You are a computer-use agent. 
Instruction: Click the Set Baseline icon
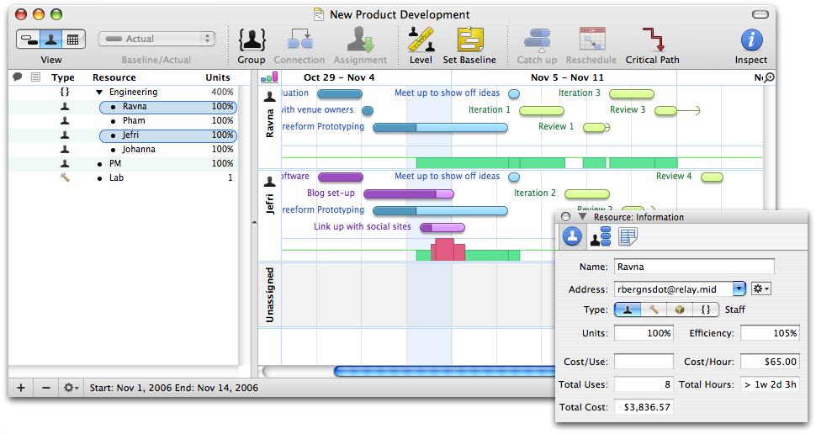pos(470,40)
